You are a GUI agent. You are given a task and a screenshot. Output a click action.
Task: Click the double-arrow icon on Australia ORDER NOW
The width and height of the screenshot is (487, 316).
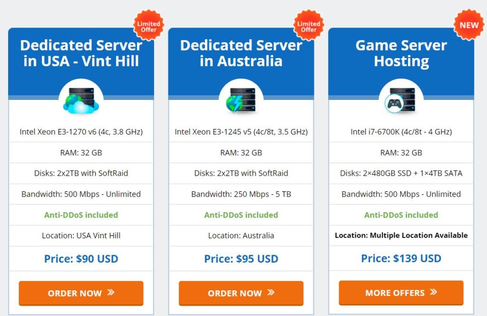[x=271, y=292]
